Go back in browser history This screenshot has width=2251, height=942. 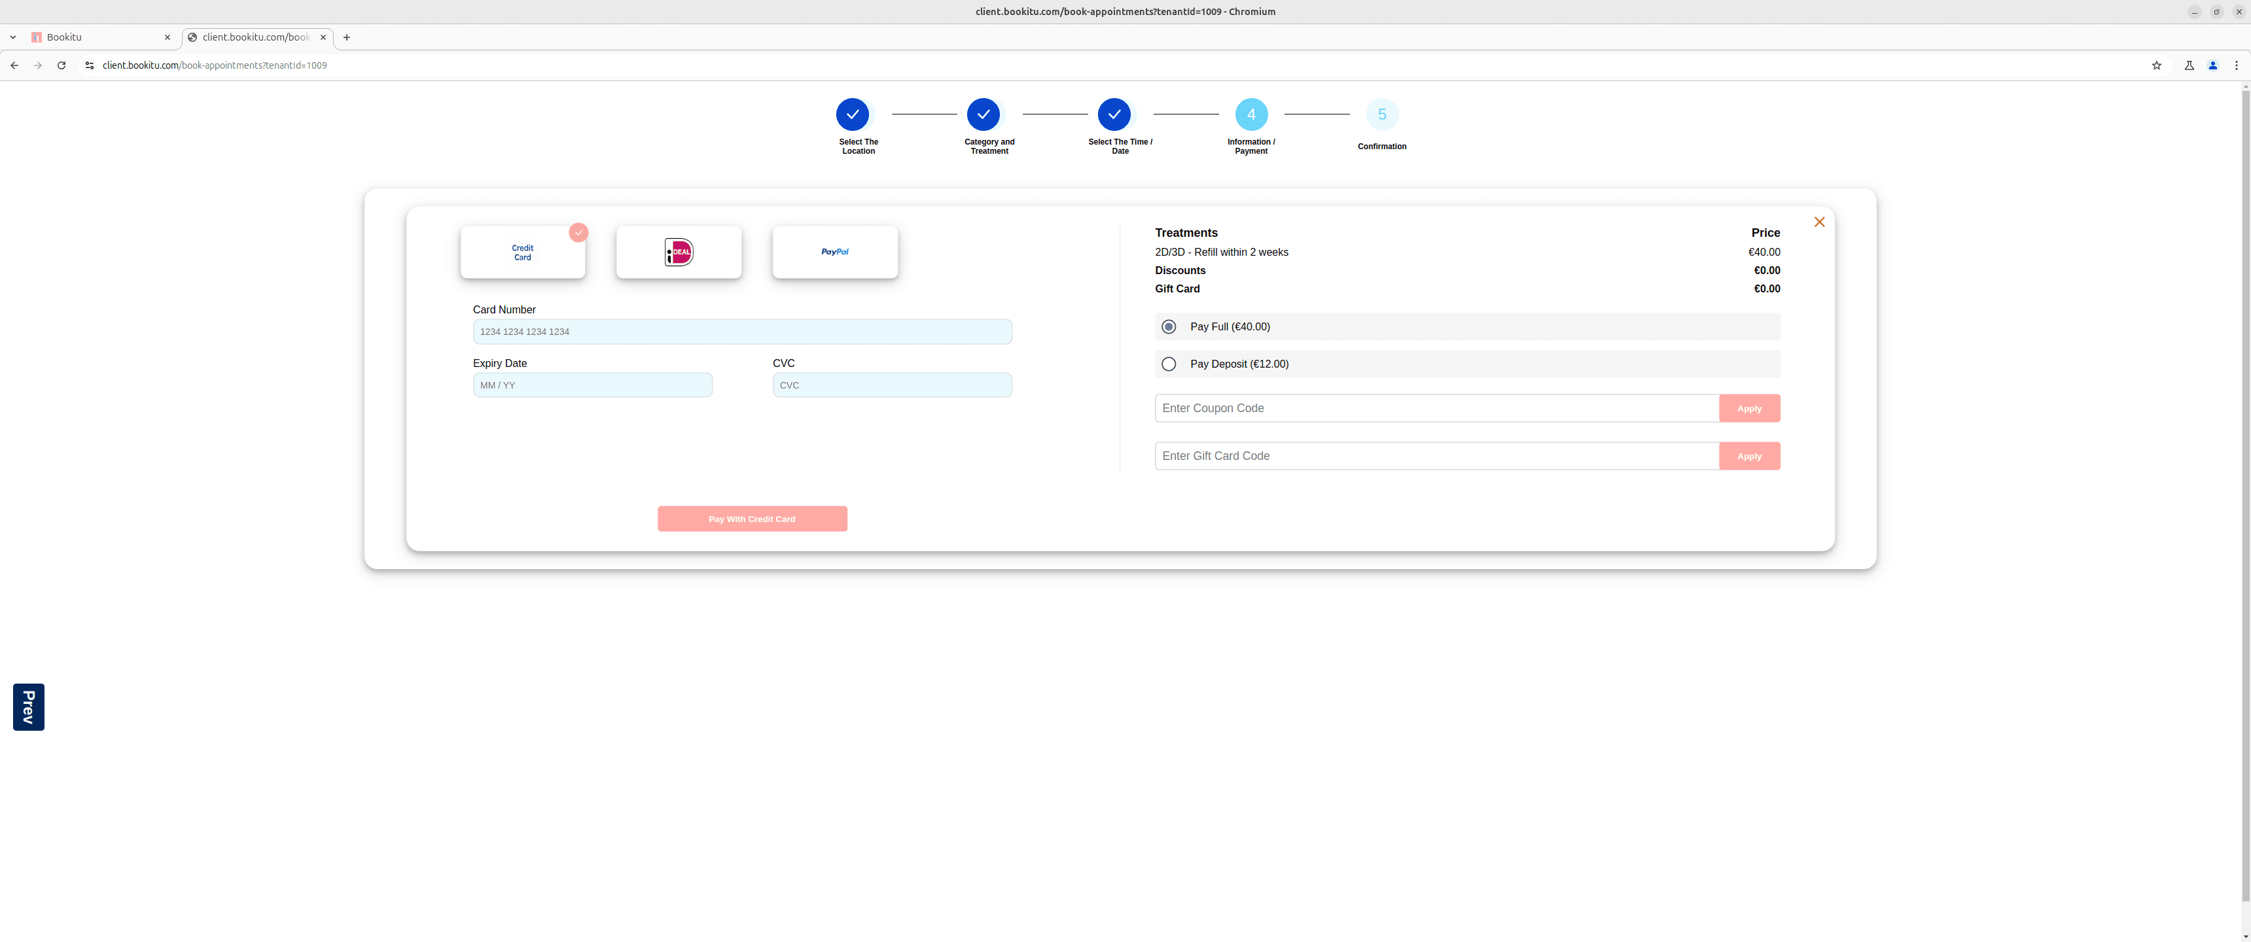pyautogui.click(x=15, y=65)
